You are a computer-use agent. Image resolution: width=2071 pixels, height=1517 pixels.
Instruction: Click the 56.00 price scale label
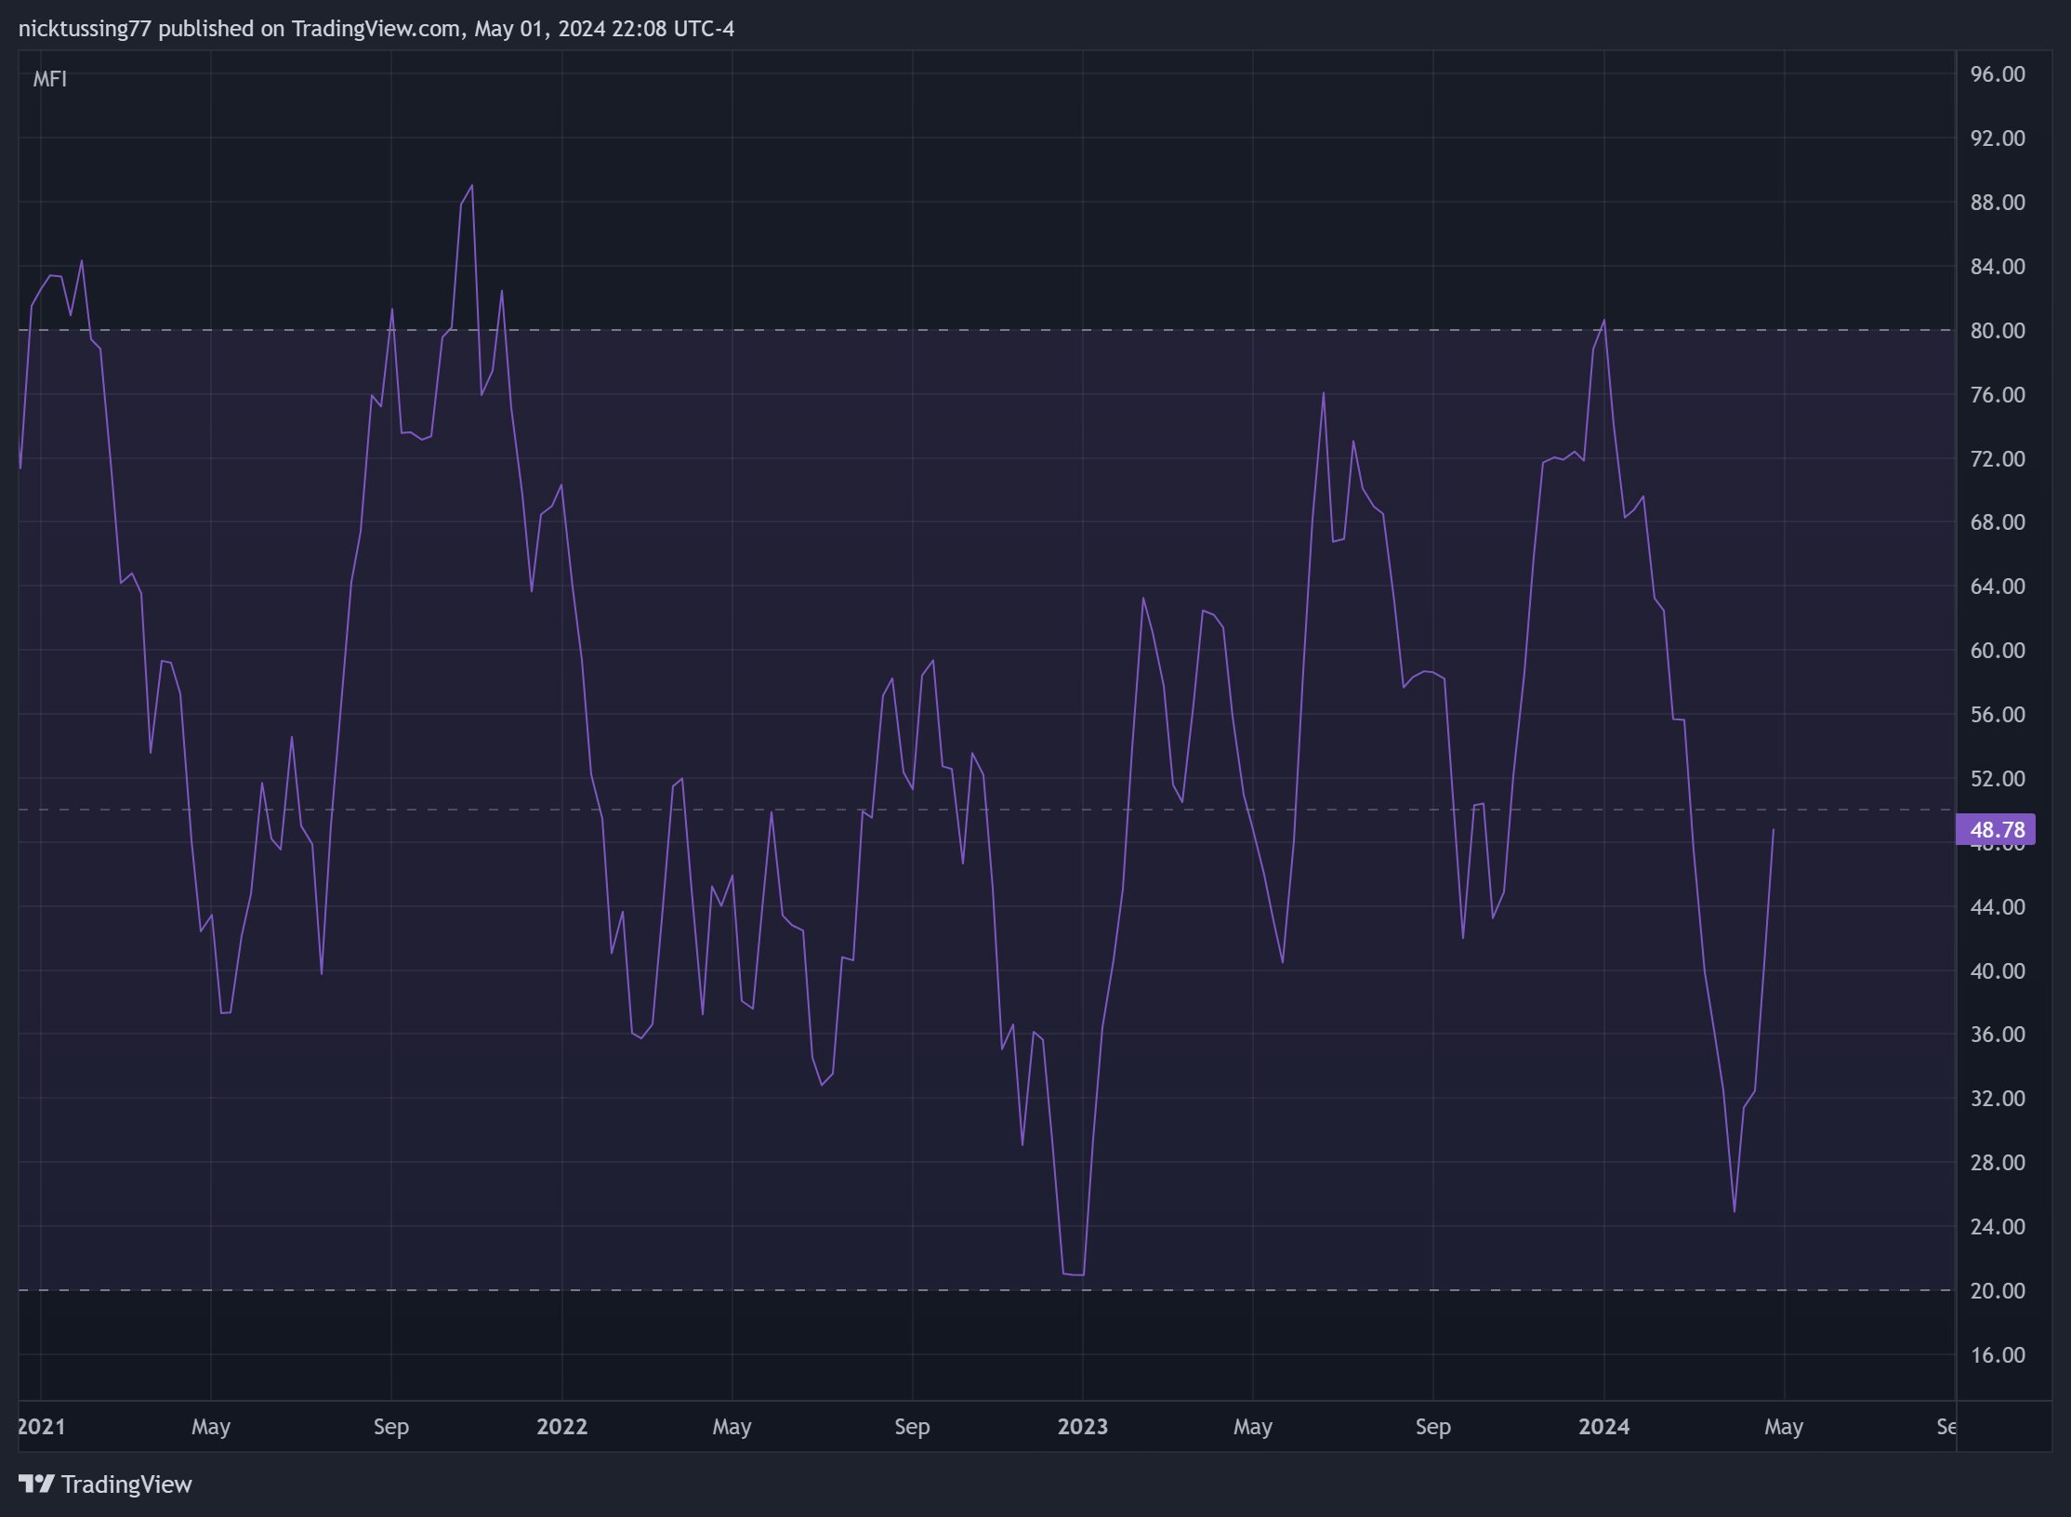[1998, 715]
